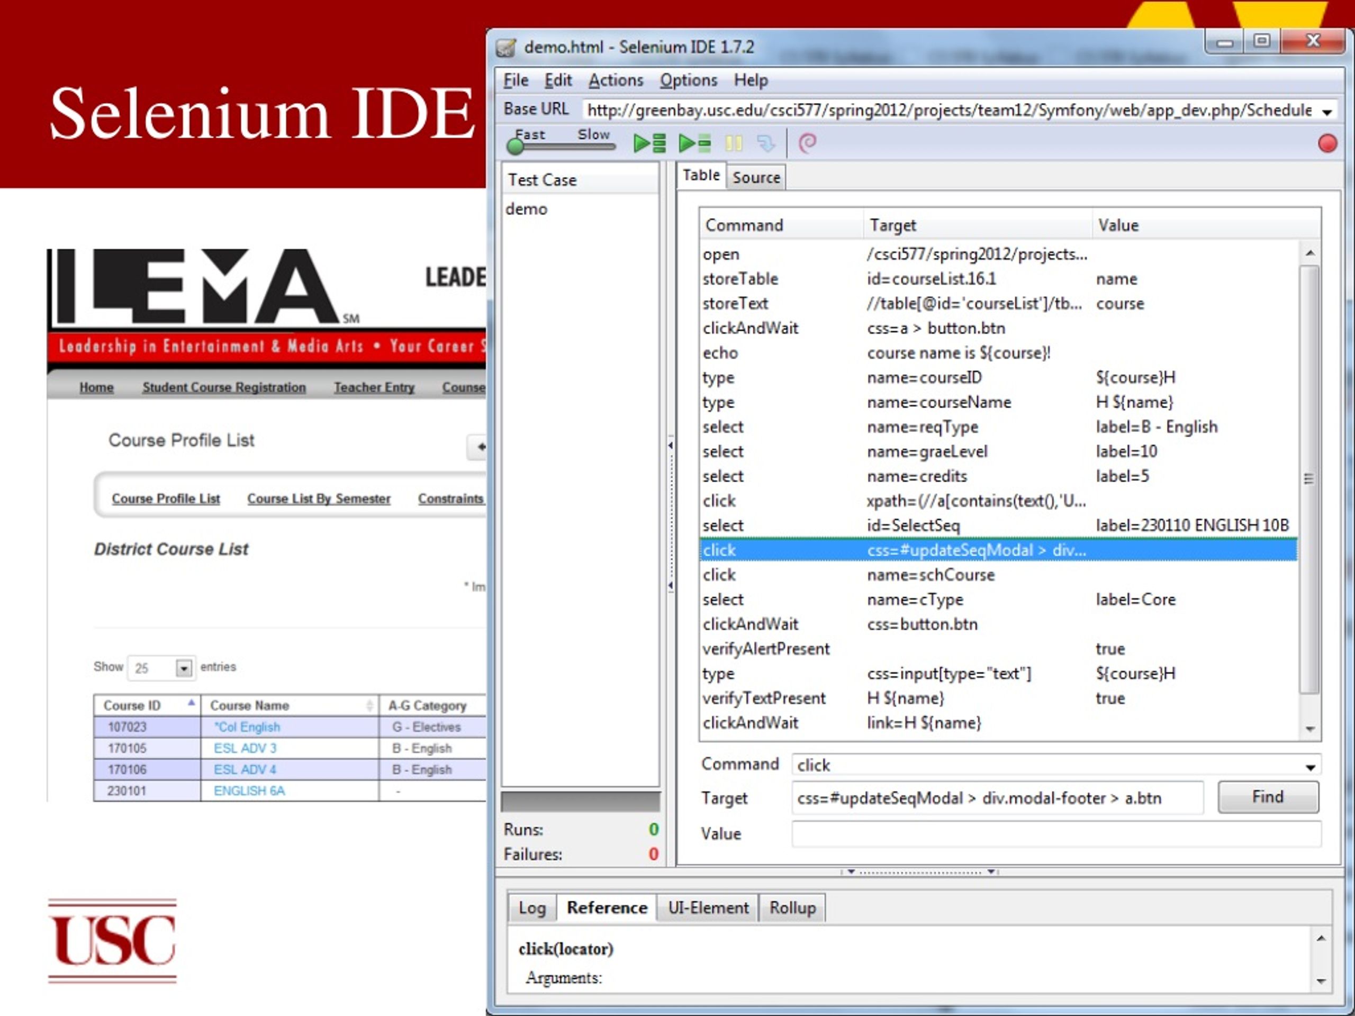The image size is (1355, 1016).
Task: Select the type name=courseID row
Action: tap(998, 377)
